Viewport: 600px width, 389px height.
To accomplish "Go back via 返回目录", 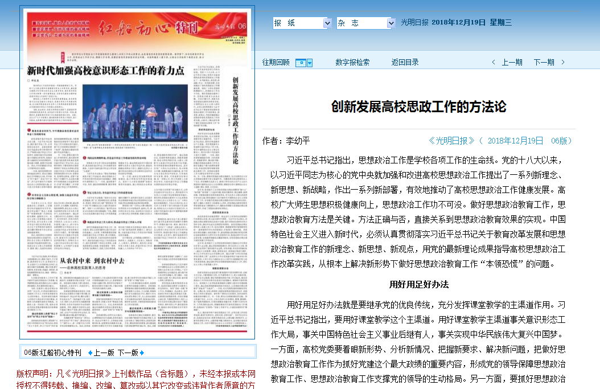I will [x=405, y=63].
